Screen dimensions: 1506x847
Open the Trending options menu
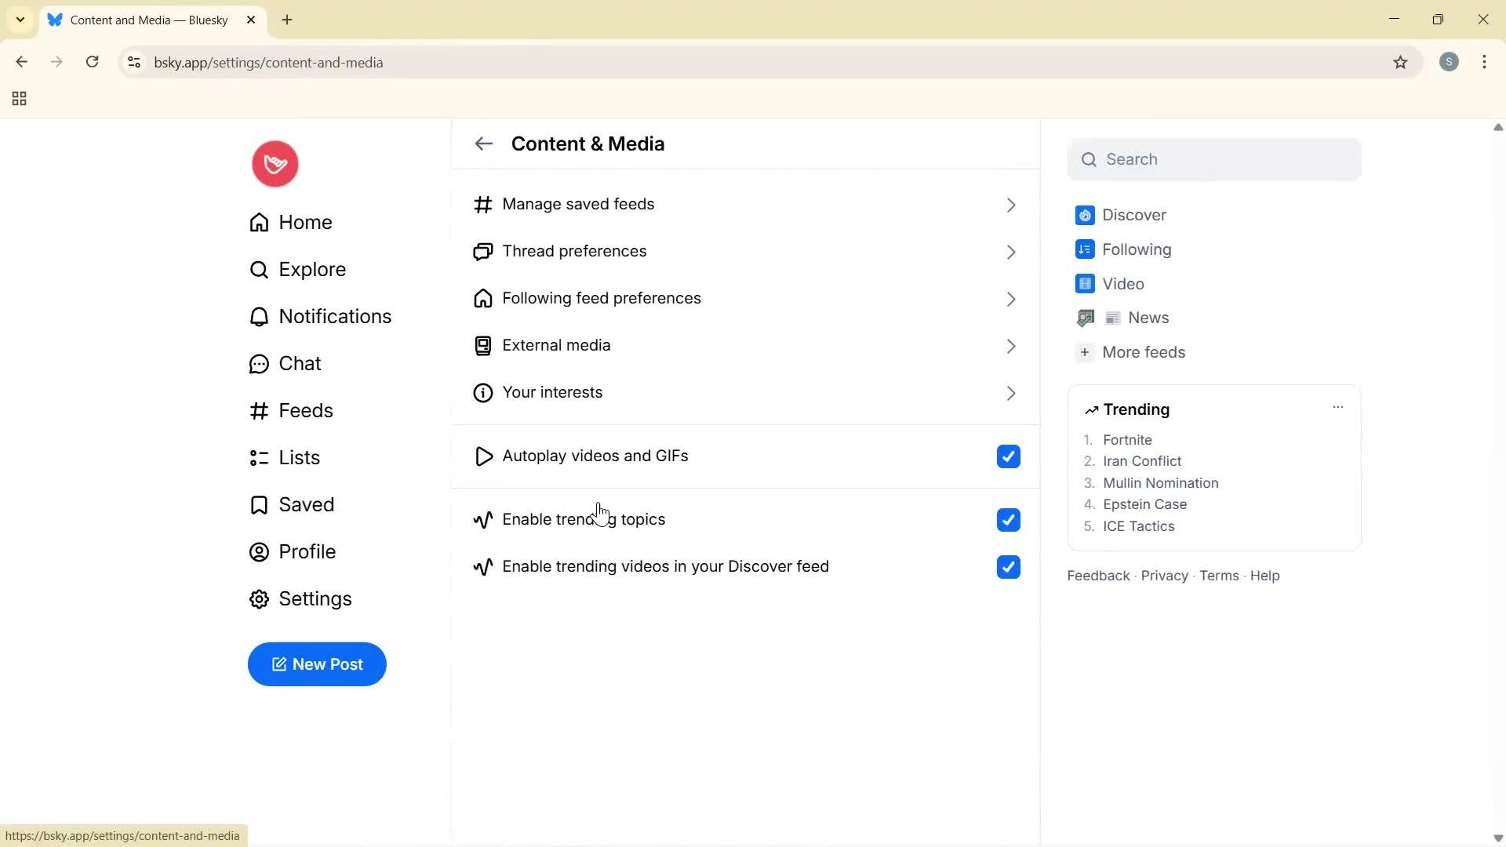coord(1337,407)
